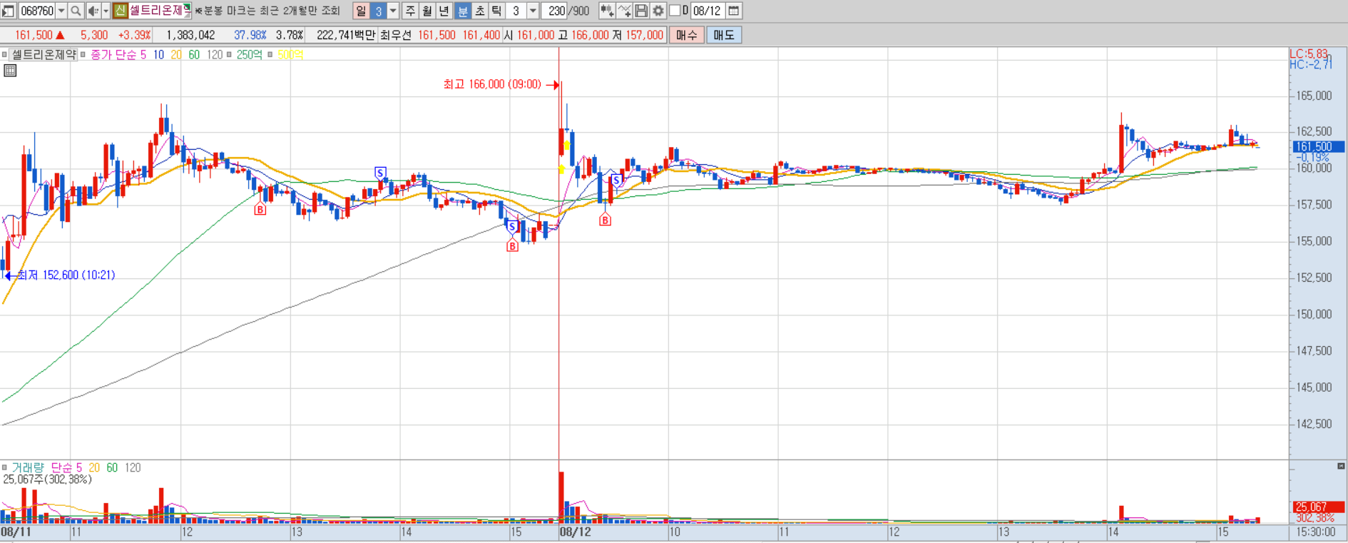This screenshot has width=1348, height=543.
Task: Expand the arrow beside the speaker icon
Action: [x=106, y=11]
